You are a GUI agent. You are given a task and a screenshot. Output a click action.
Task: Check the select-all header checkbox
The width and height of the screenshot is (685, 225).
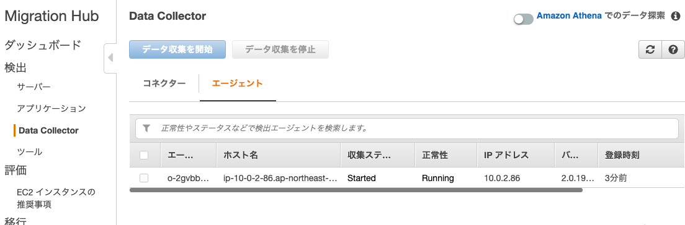click(x=144, y=155)
